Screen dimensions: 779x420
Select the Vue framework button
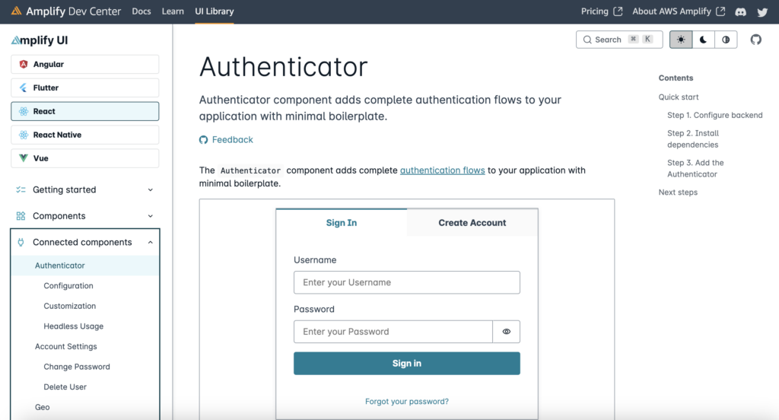click(85, 158)
